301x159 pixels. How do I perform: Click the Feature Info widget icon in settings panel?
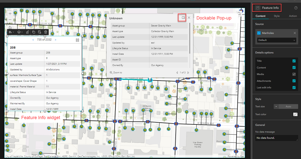click(x=258, y=8)
